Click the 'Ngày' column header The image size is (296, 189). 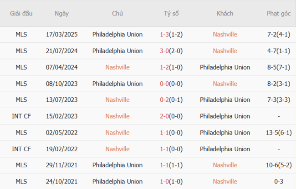[61, 14]
